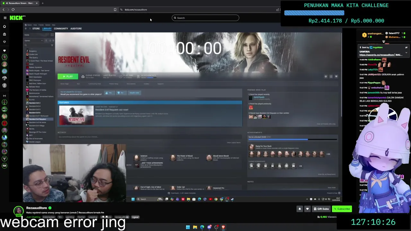Switch to the Steam STORE tab
Viewport: 411px width, 231px height.
[x=36, y=29]
